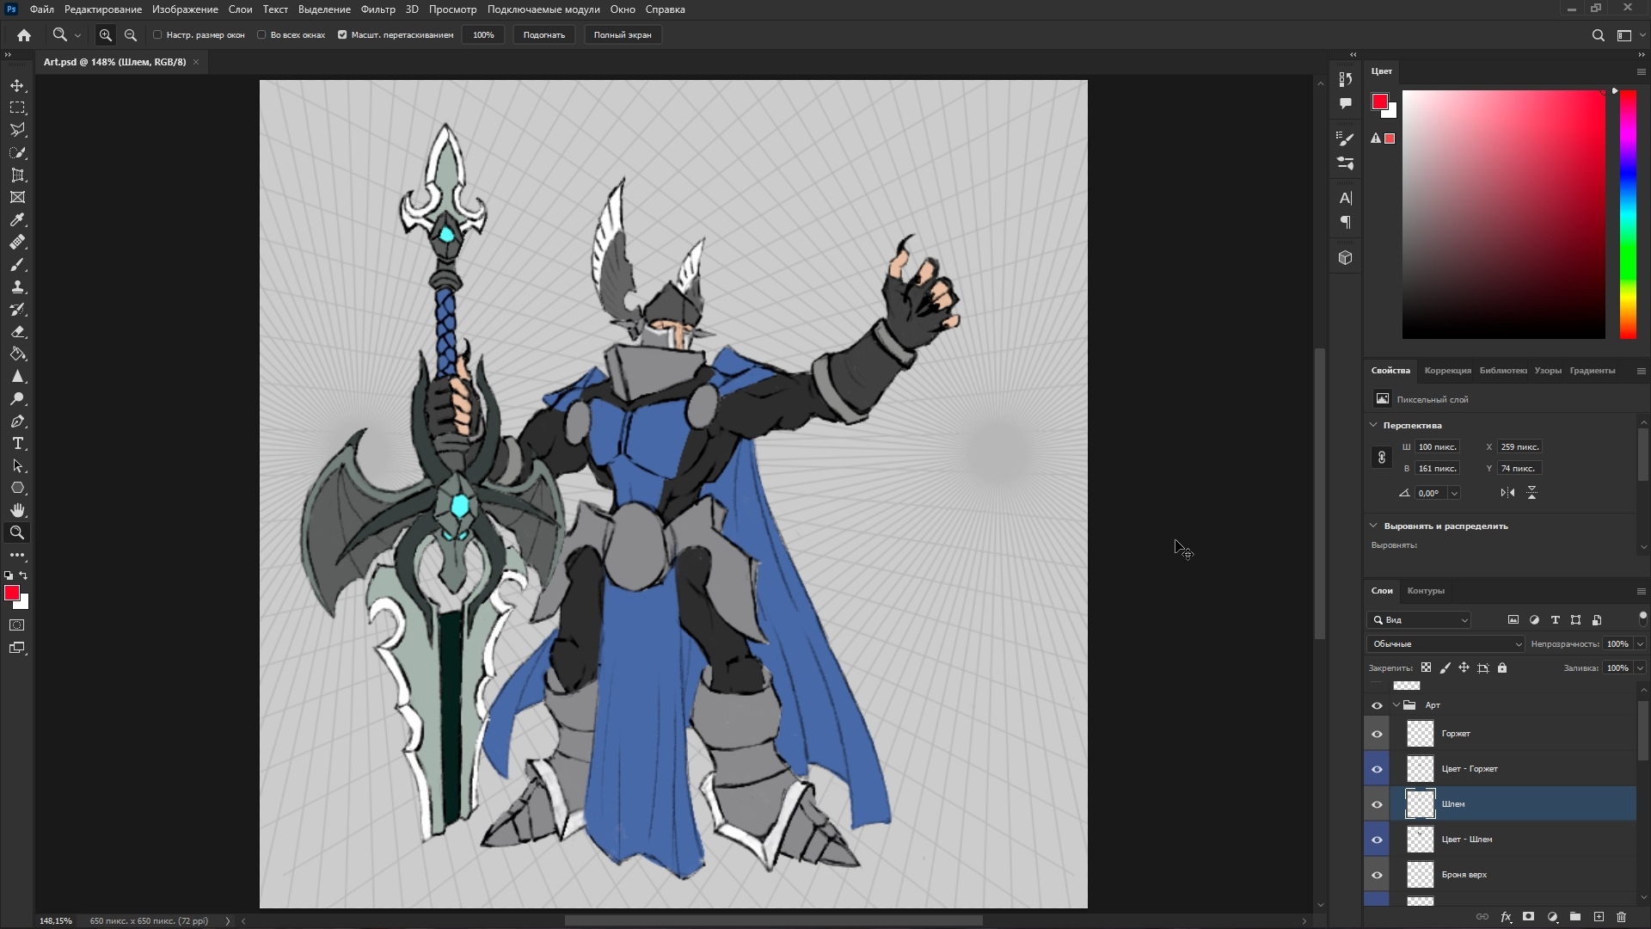
Task: Go to the Home screen
Action: click(x=24, y=35)
